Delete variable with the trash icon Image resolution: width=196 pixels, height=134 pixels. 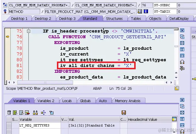coord(9,112)
